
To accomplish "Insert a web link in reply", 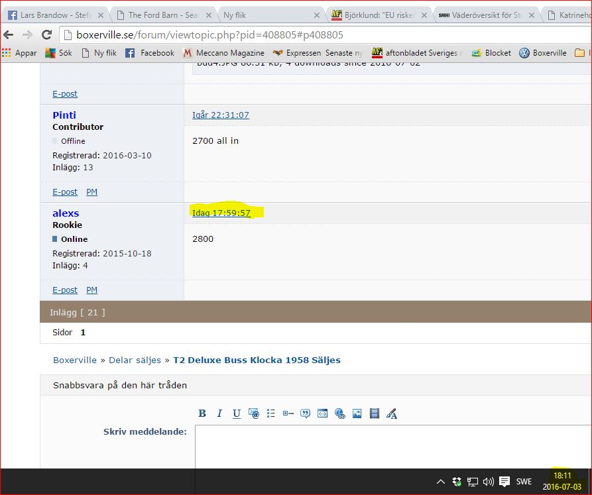I will [340, 413].
